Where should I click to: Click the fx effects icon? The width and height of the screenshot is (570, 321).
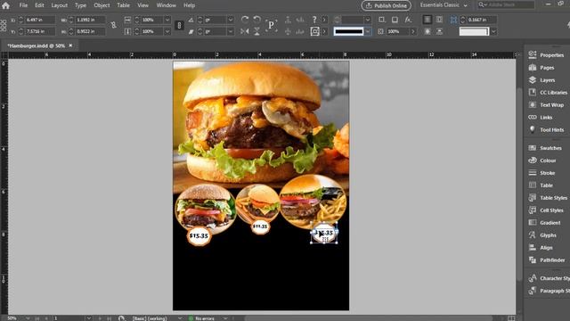click(408, 20)
